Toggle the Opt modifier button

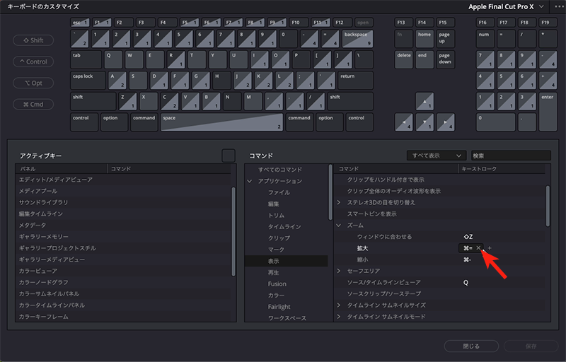[x=33, y=83]
